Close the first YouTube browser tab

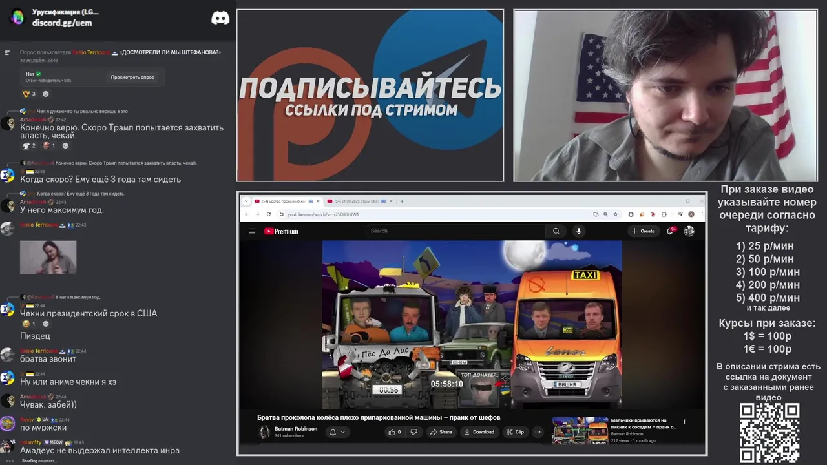click(x=318, y=201)
